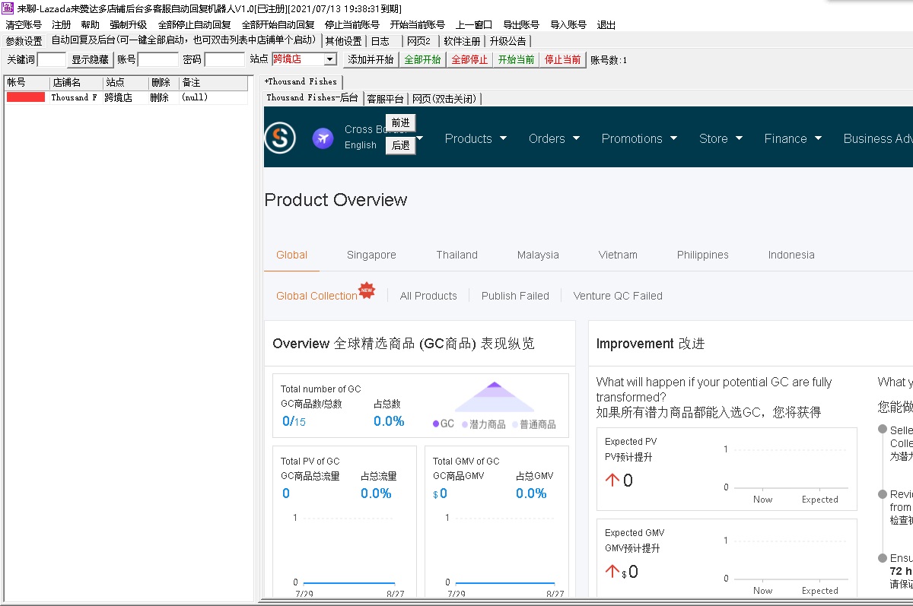This screenshot has width=913, height=606.
Task: Click the red arrow under Expected GMV
Action: (612, 571)
